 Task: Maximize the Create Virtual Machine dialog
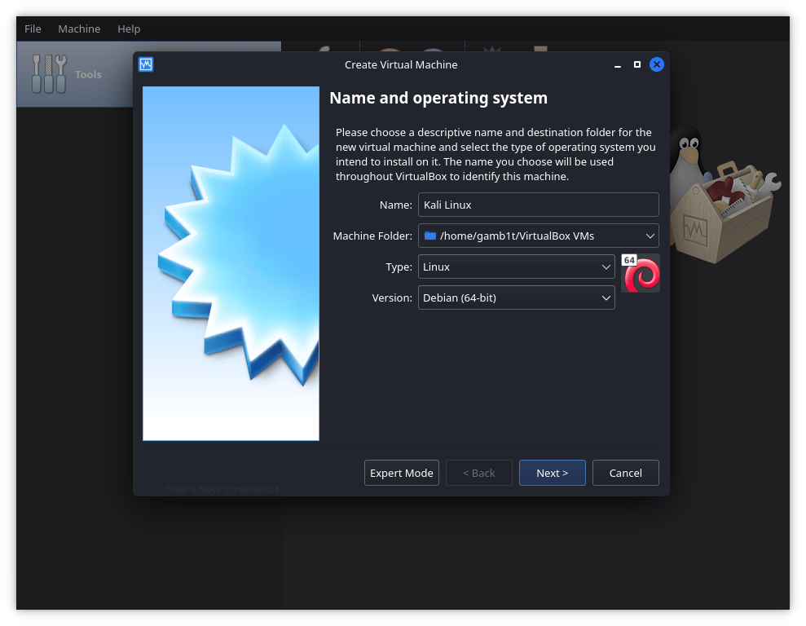[x=636, y=64]
